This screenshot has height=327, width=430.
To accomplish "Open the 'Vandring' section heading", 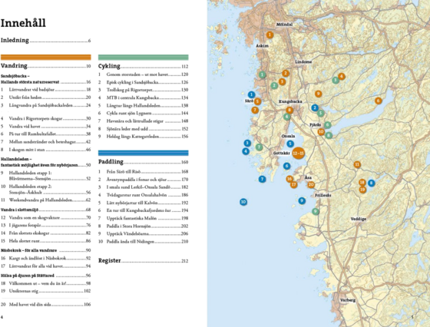I will click(x=14, y=66).
